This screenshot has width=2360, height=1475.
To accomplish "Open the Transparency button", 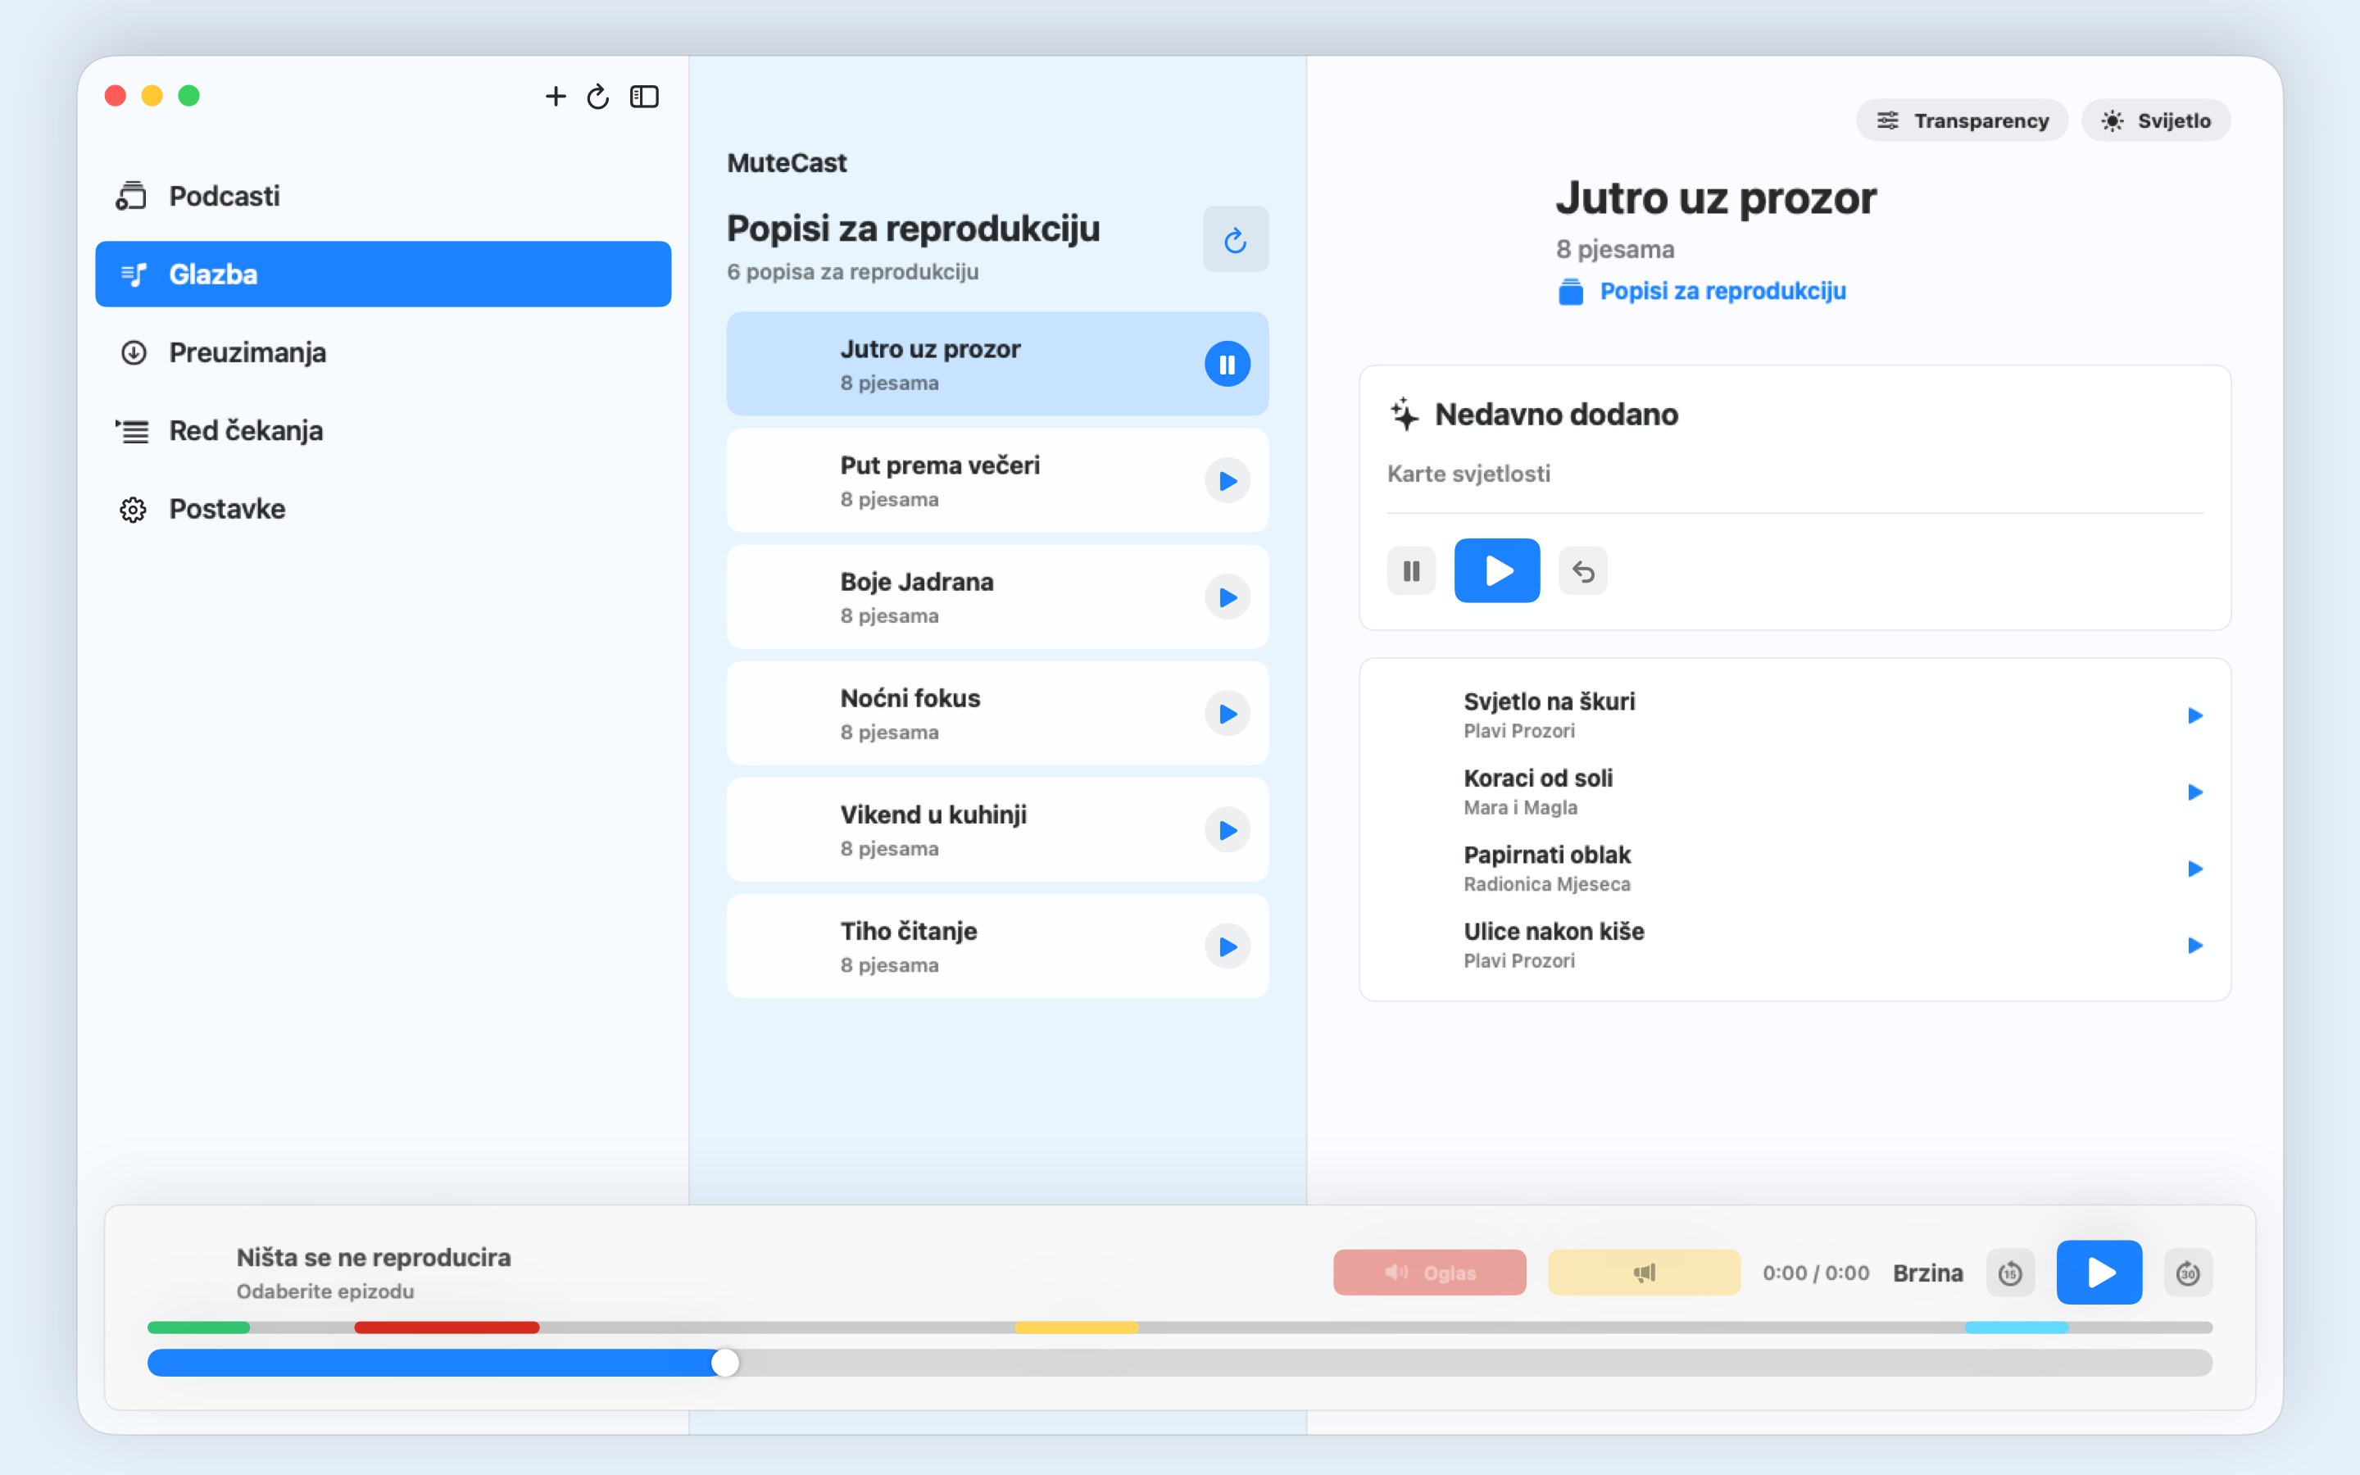I will (1962, 120).
